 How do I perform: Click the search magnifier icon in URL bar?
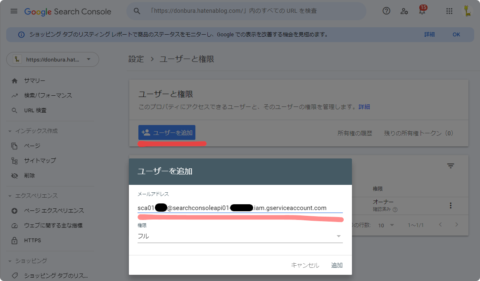(137, 11)
